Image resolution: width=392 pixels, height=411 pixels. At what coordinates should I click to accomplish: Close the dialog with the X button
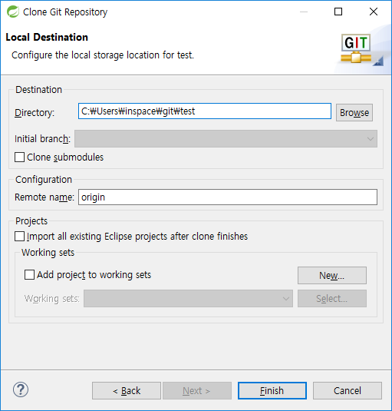[x=374, y=12]
